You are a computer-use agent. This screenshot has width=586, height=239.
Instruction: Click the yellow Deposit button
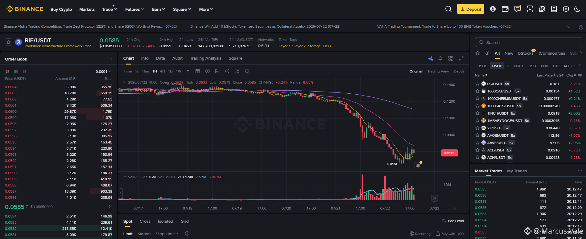(x=471, y=9)
